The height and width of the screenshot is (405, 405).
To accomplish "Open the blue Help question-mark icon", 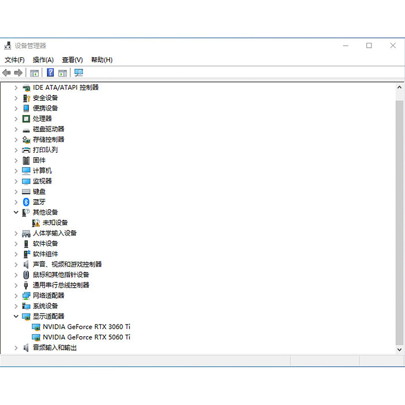I will pyautogui.click(x=50, y=72).
